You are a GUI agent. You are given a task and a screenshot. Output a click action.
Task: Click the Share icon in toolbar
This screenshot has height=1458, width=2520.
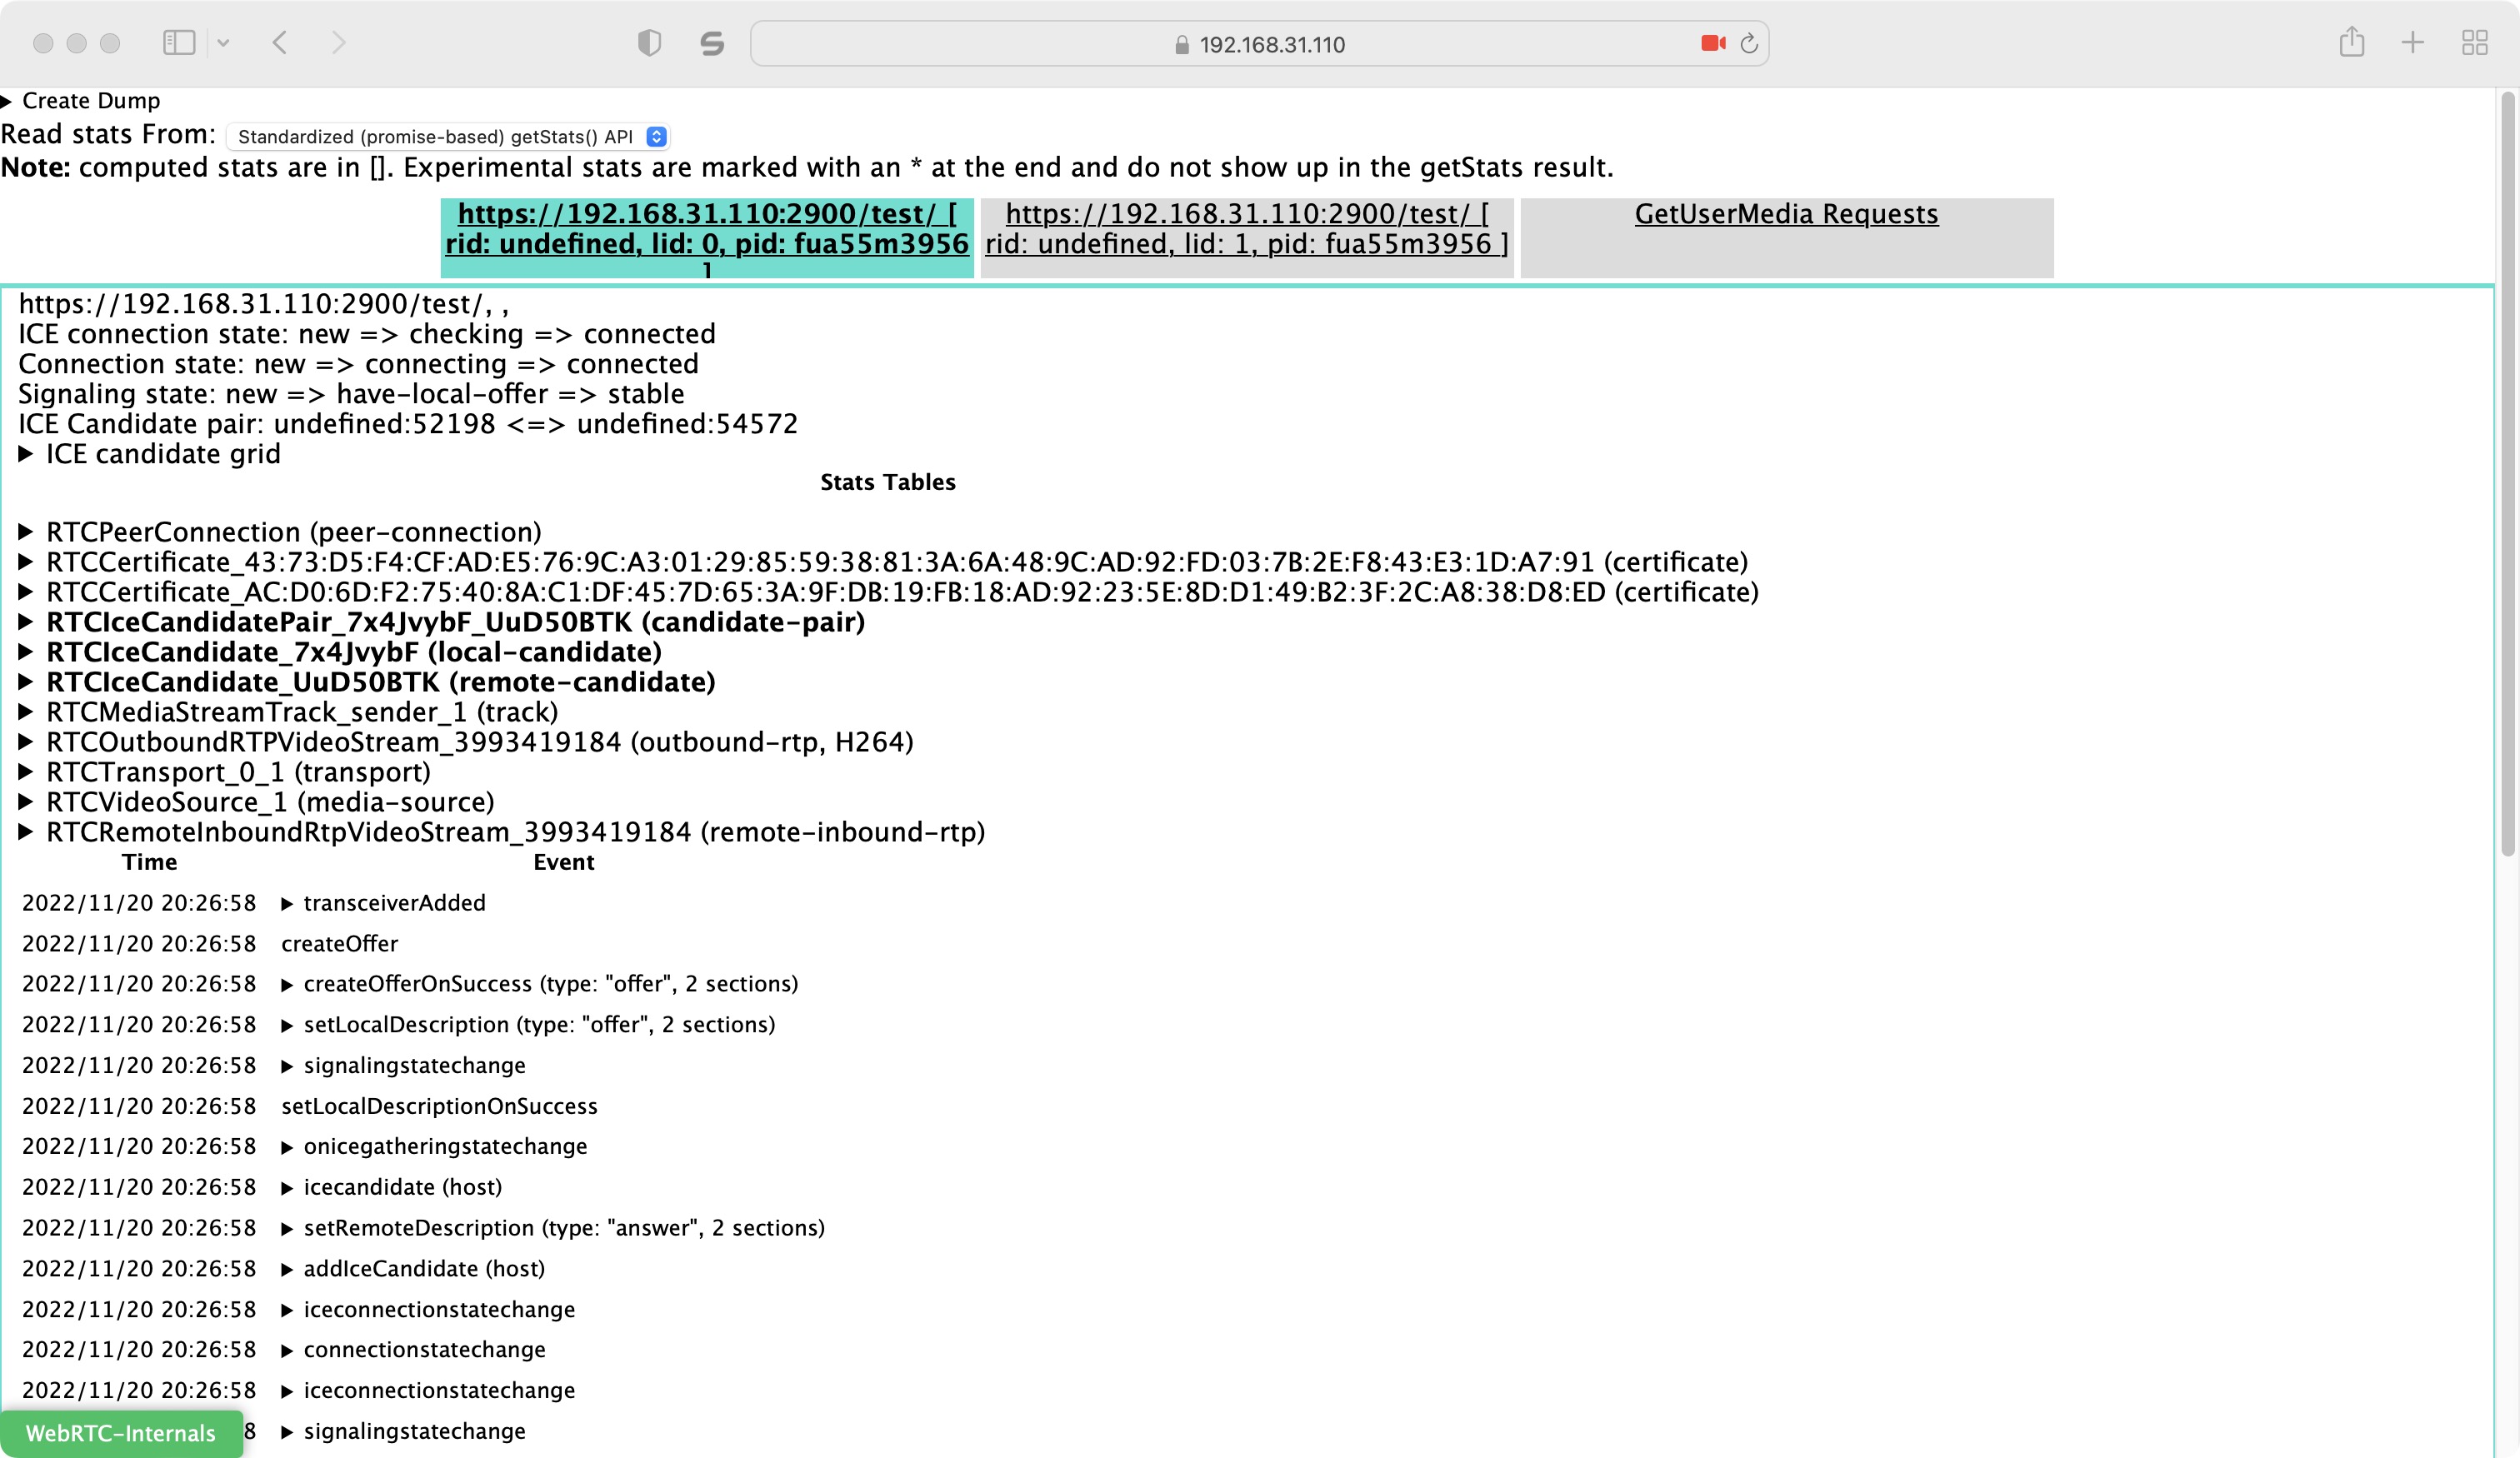click(x=2352, y=42)
